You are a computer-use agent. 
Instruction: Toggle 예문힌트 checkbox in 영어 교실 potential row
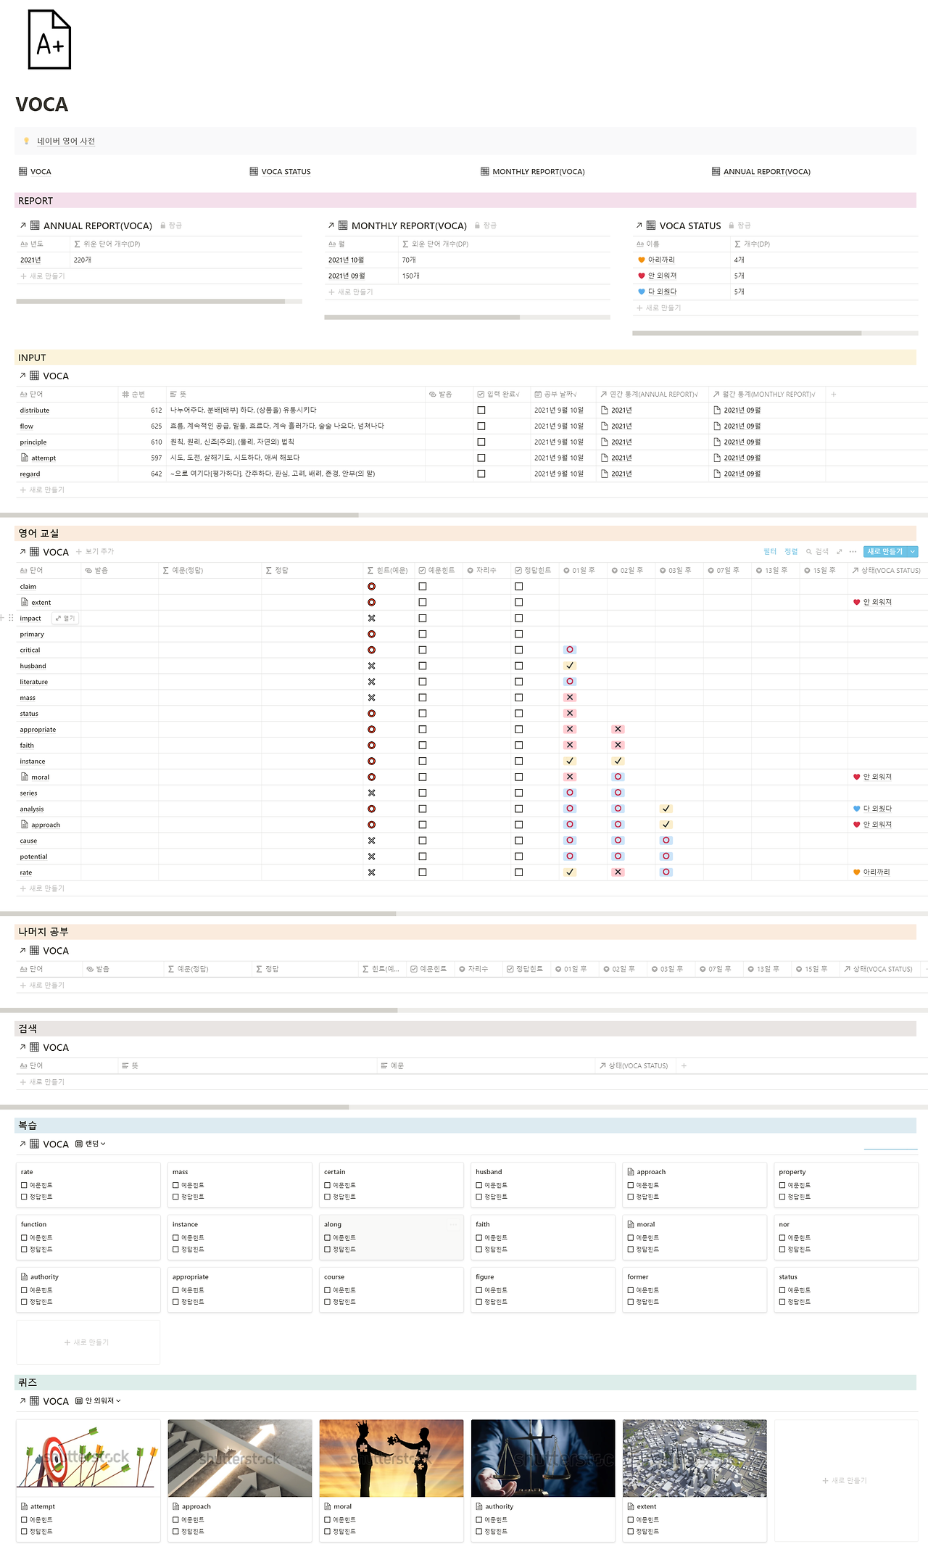423,857
